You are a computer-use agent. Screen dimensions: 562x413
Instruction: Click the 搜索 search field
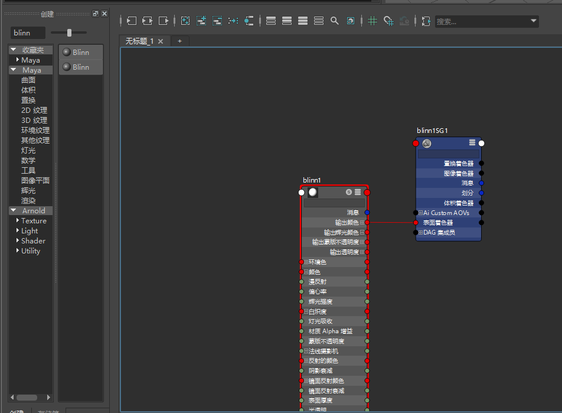point(481,21)
